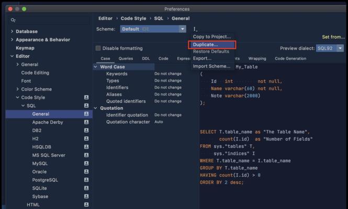This screenshot has height=209, width=348.
Task: Select Import Scheme menu item
Action: 212,66
